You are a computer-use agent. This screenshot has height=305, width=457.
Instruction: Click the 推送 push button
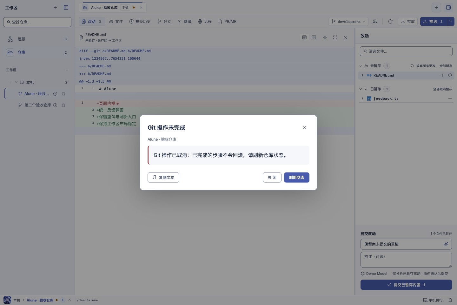point(433,21)
